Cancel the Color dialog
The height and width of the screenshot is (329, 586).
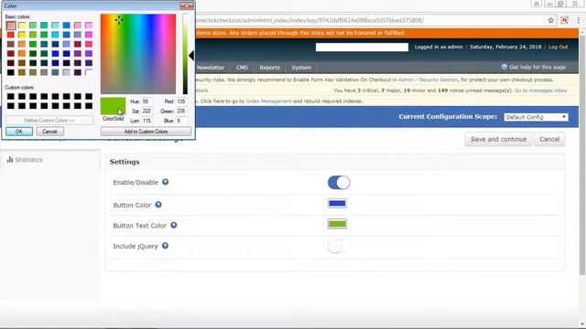point(49,132)
